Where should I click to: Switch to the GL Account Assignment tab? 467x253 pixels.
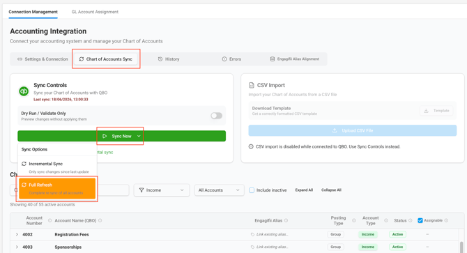[x=95, y=12]
